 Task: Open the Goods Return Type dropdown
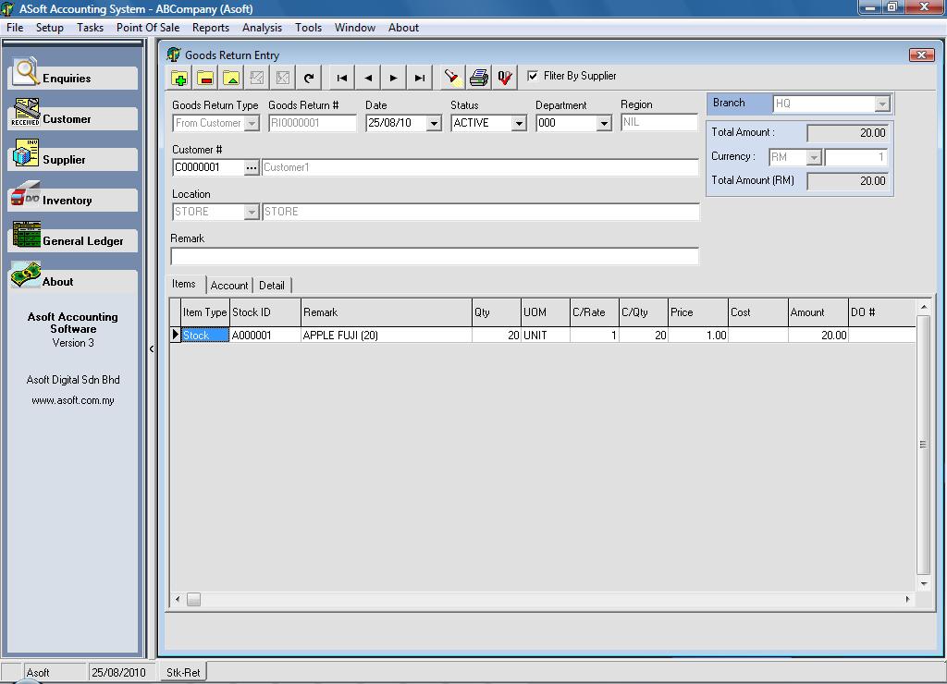(x=252, y=123)
